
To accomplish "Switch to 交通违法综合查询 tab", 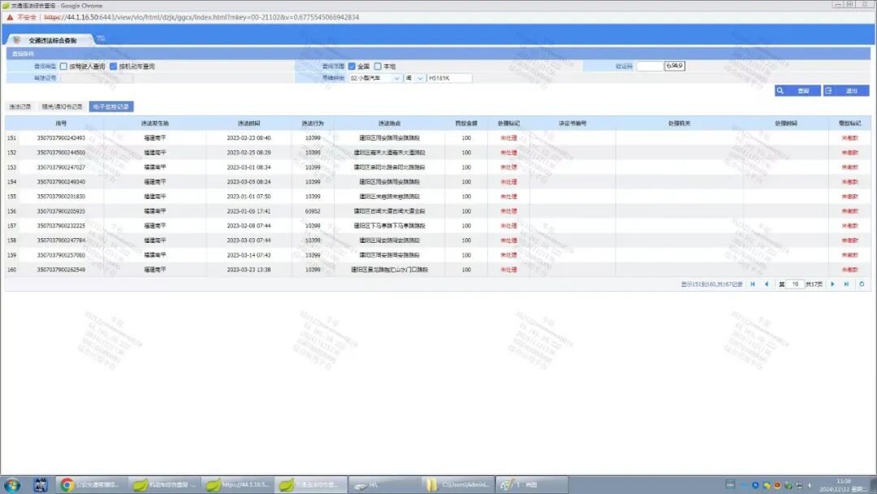I will 50,41.
